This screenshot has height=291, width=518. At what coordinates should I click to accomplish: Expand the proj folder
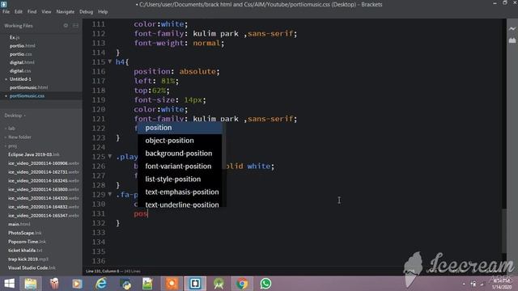pos(12,145)
